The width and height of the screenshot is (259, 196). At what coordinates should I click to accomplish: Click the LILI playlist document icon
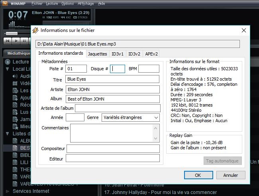point(15,162)
